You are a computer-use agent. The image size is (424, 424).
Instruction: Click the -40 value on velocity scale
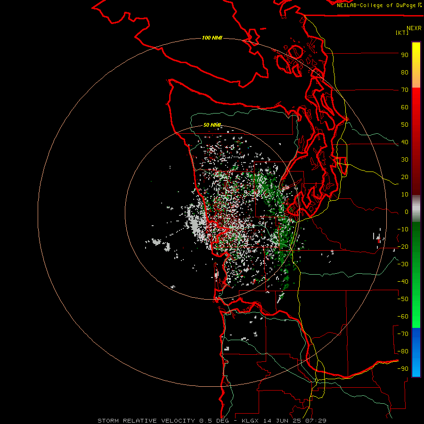(x=403, y=282)
